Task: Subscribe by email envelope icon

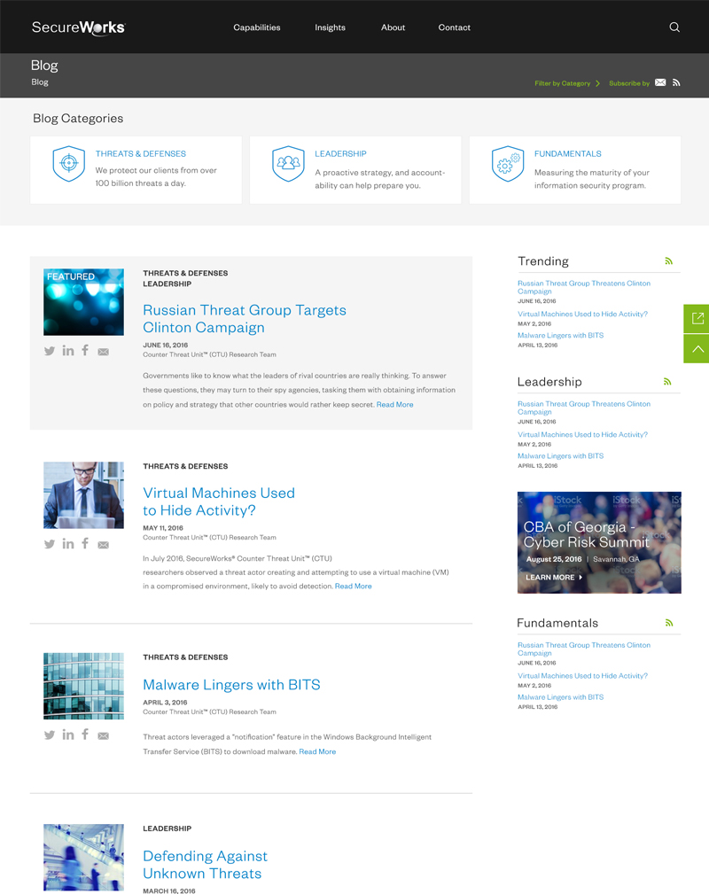Action: coord(660,82)
